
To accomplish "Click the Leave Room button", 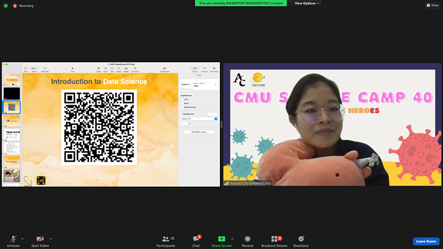I will [426, 241].
